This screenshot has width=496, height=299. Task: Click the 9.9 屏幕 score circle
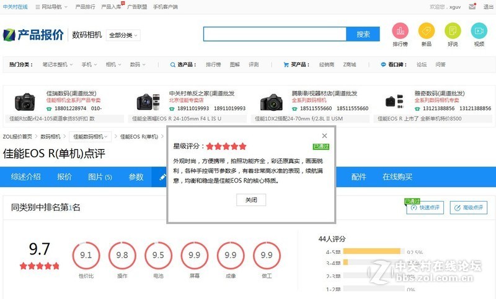194,255
